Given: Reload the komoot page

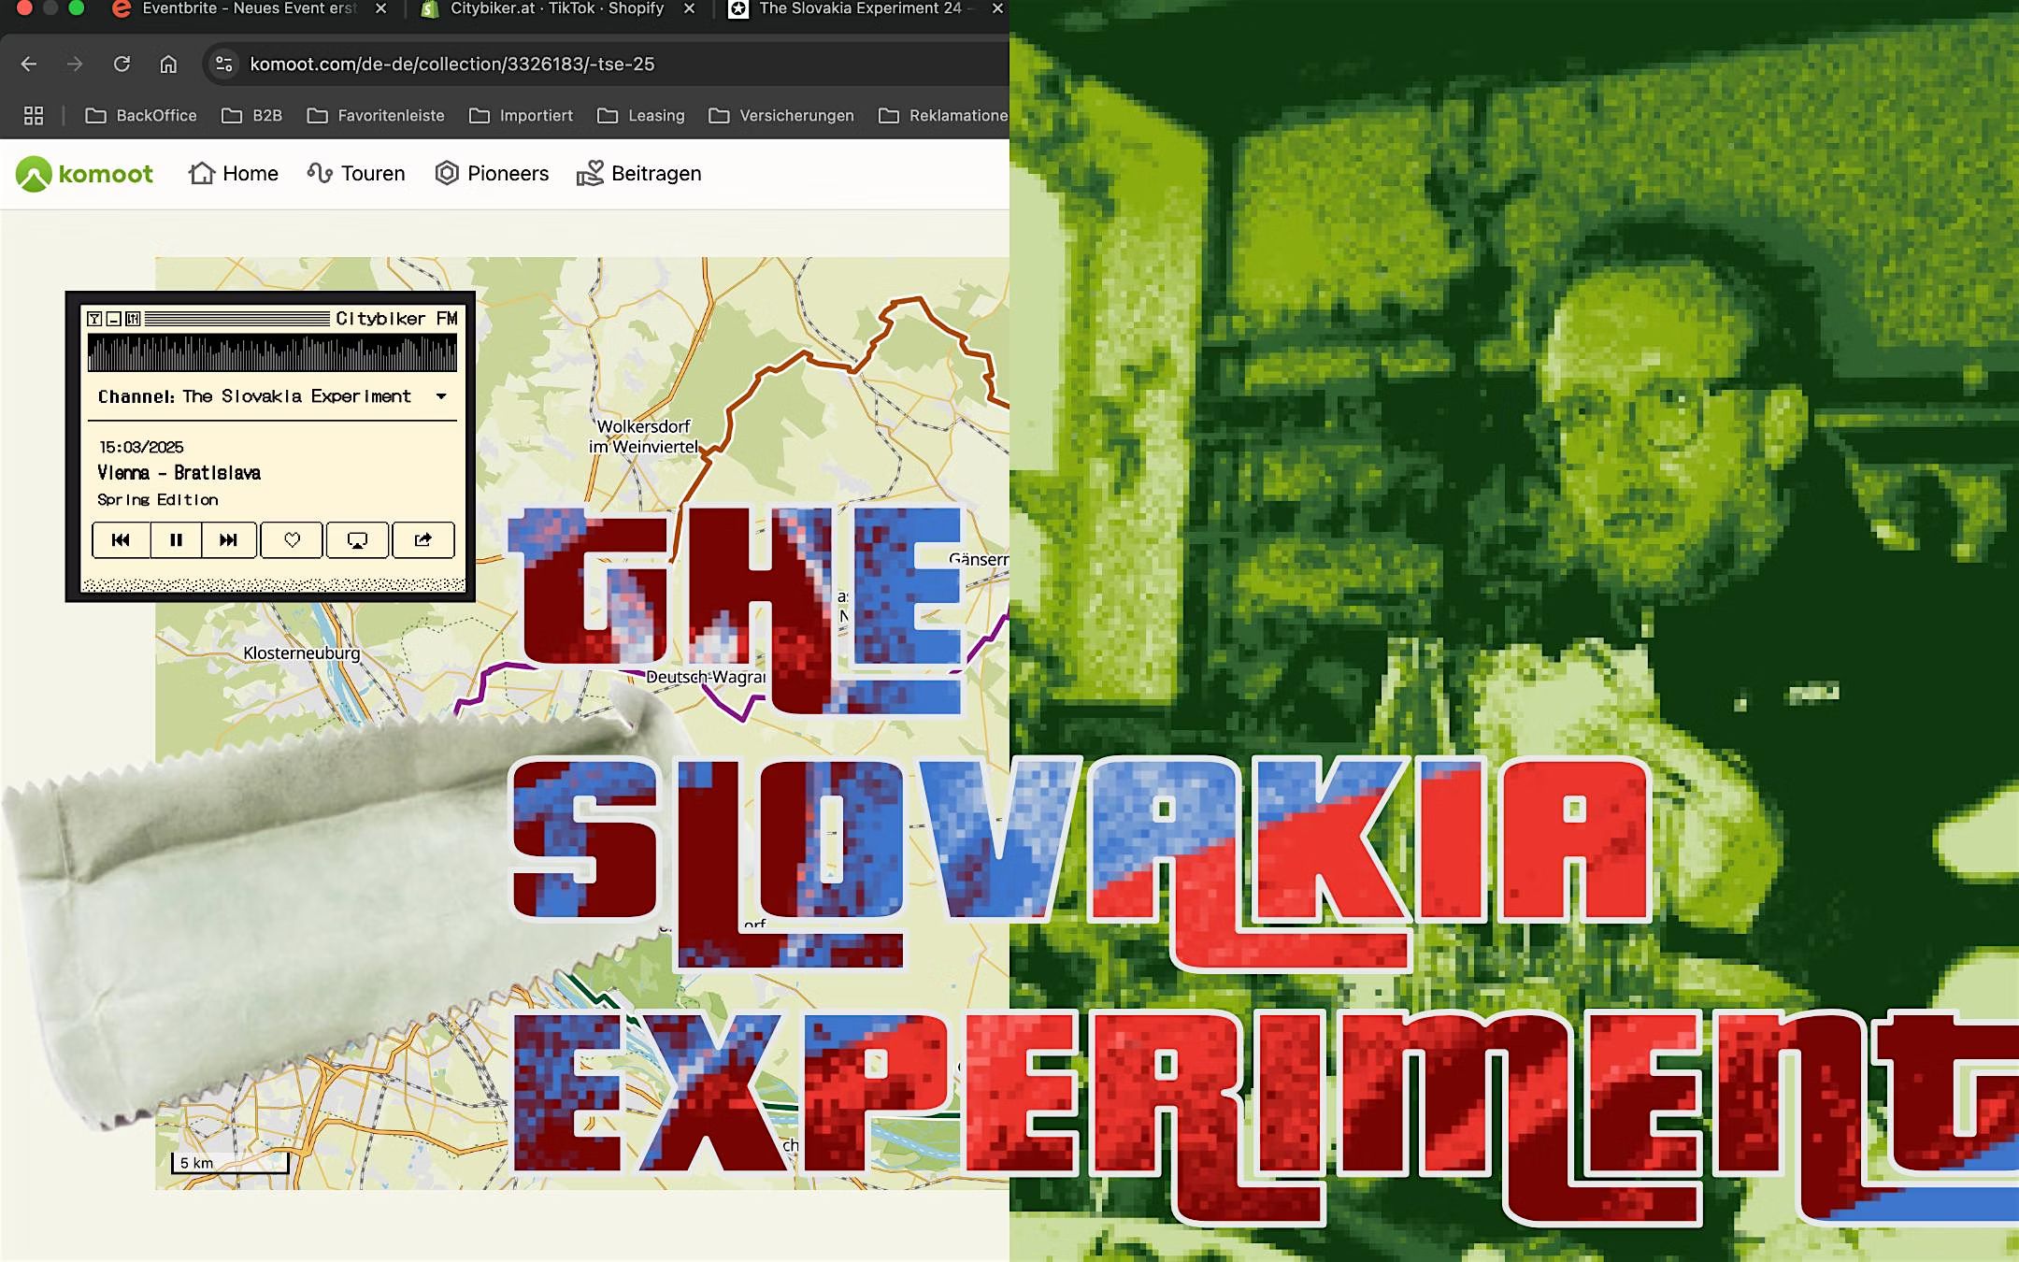Looking at the screenshot, I should [x=122, y=64].
